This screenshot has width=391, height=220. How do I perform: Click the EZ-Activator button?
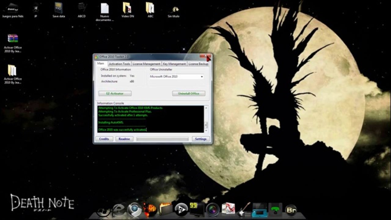[x=115, y=94]
